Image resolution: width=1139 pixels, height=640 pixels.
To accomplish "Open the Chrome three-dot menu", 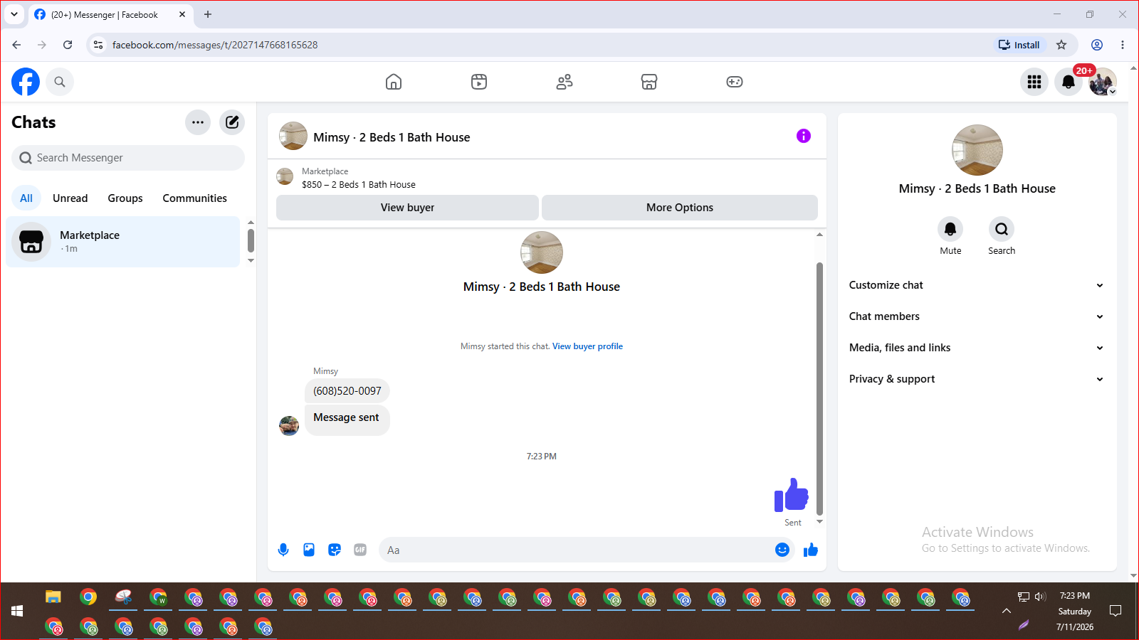I will click(1123, 45).
